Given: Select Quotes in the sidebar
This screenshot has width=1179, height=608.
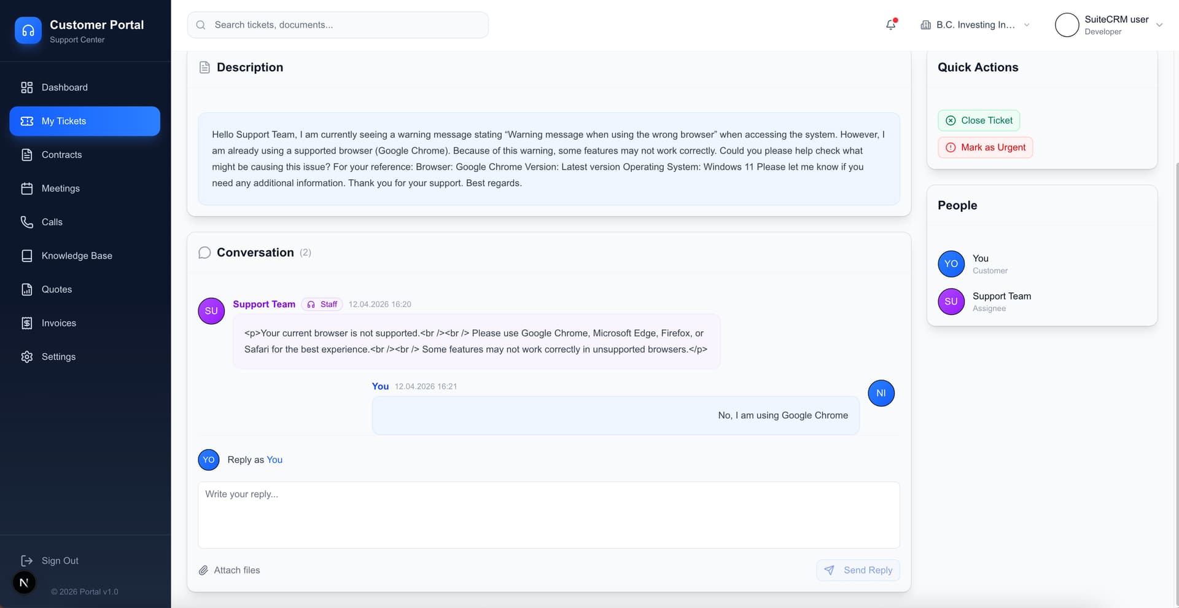Looking at the screenshot, I should click(56, 289).
